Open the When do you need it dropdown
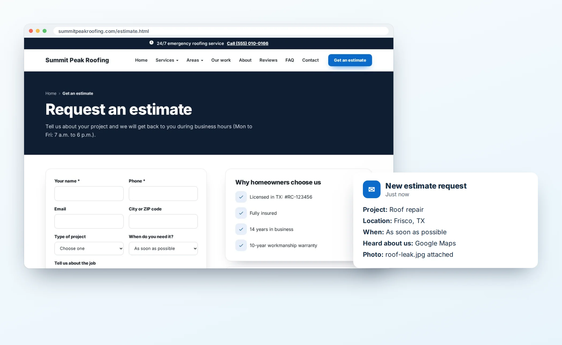 coord(163,248)
